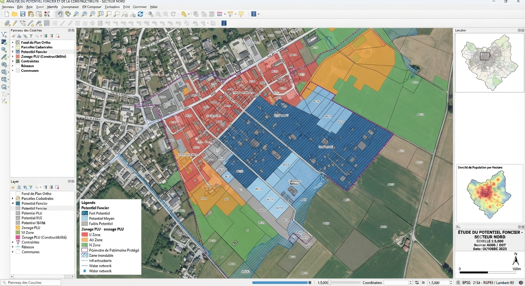The height and width of the screenshot is (286, 525).
Task: Click first style icon in Panneau des Couches toolbar
Action: coord(13,36)
